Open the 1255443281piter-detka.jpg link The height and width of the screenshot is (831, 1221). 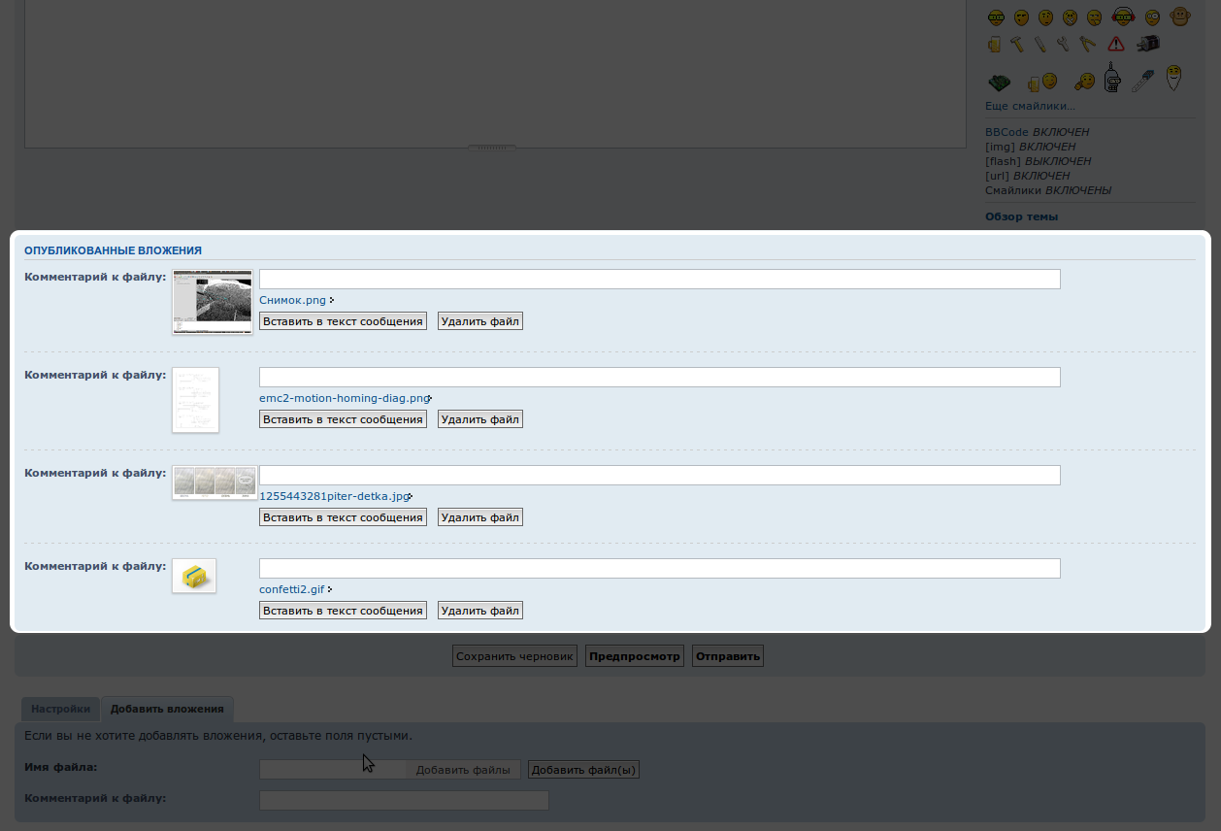[333, 496]
